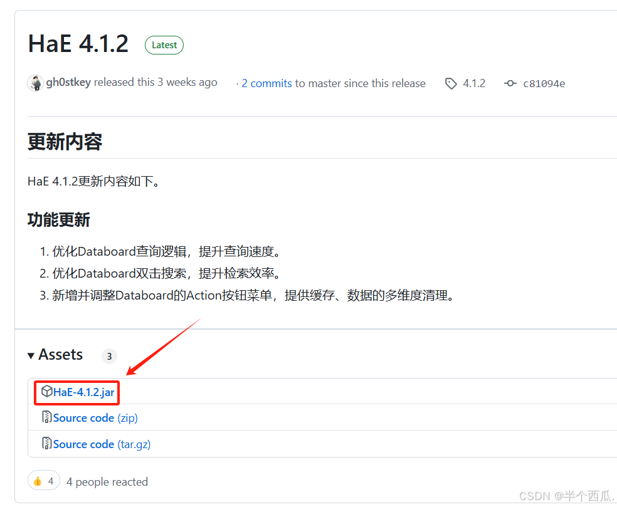Open the HaE 4.1.2 release title
This screenshot has height=507, width=617.
coord(78,44)
